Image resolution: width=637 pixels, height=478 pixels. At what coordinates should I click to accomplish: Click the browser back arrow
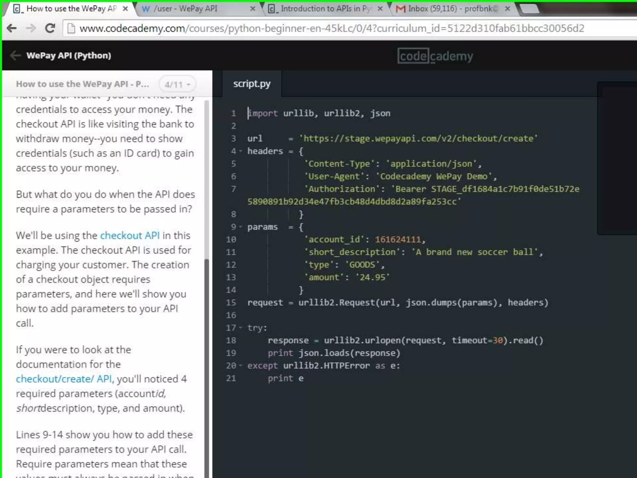(x=12, y=28)
